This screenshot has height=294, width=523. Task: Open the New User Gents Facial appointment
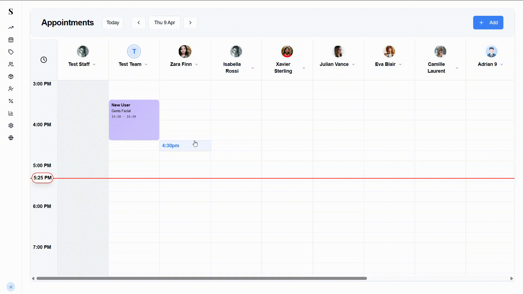point(134,120)
